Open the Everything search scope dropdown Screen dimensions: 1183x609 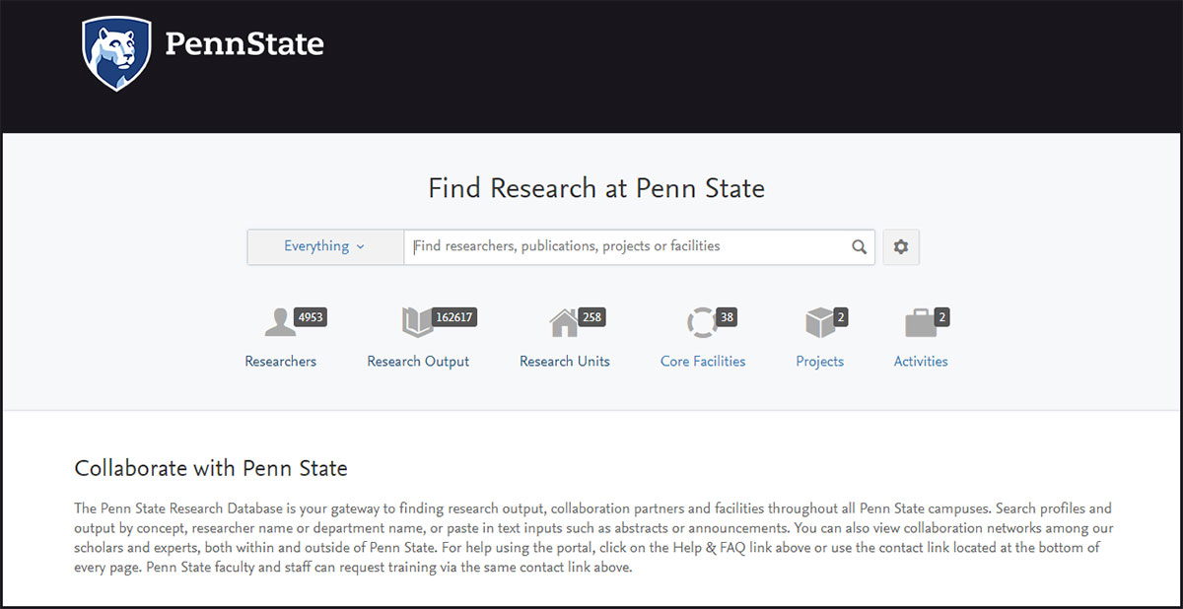point(325,246)
